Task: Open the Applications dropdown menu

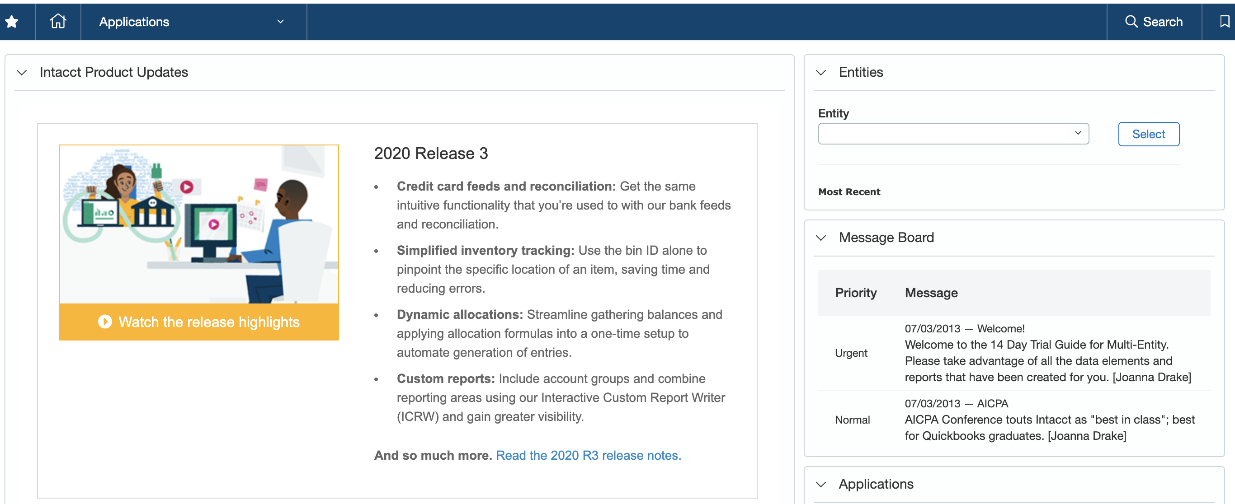Action: pos(192,22)
